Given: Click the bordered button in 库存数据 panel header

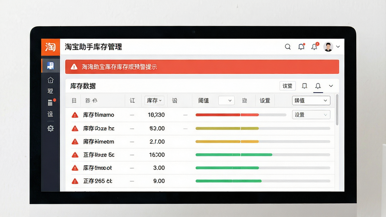Looking at the screenshot, I should (x=288, y=86).
